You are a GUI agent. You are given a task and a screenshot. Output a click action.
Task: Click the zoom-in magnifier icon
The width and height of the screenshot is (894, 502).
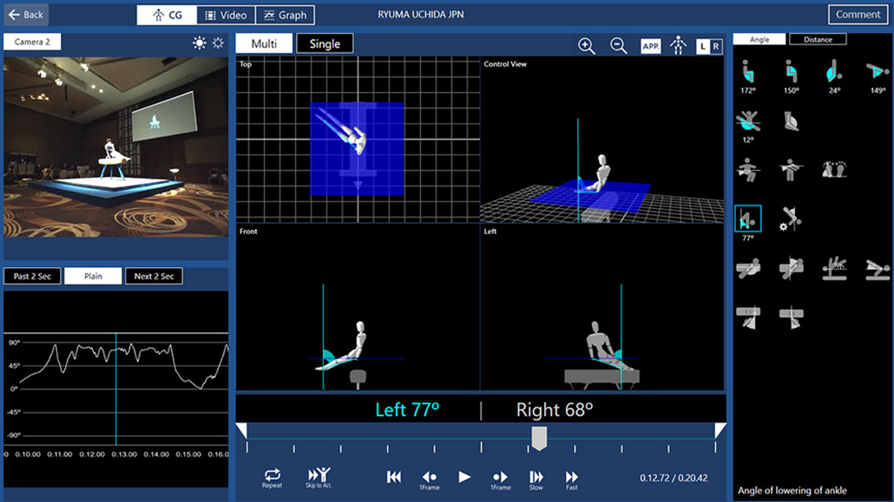click(x=587, y=45)
